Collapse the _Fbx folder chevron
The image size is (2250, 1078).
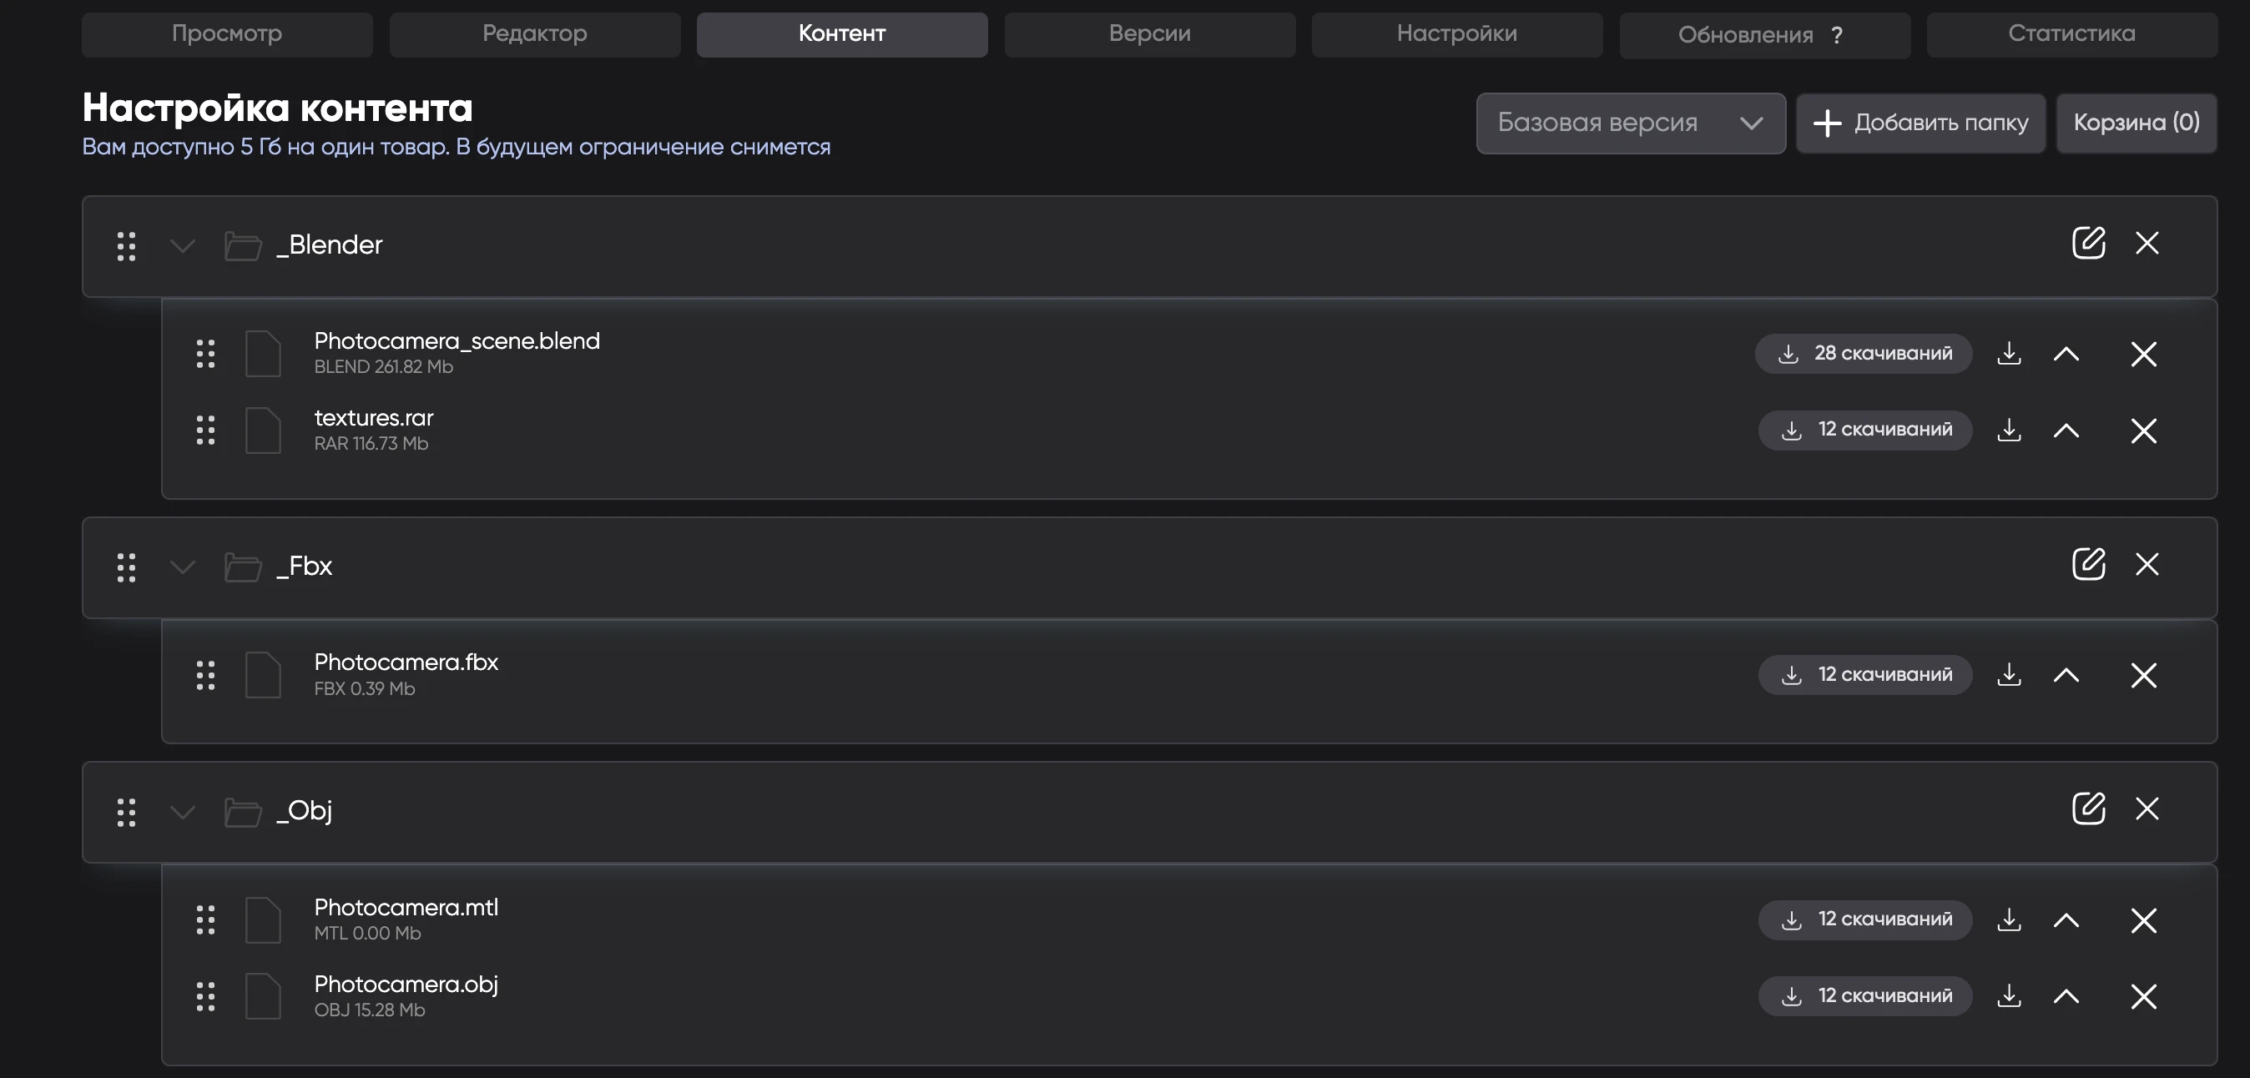click(x=182, y=567)
